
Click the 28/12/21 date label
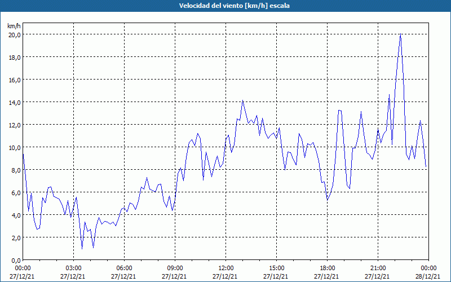pos(428,276)
